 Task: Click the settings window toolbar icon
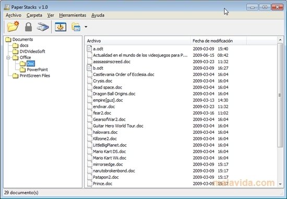(61, 27)
